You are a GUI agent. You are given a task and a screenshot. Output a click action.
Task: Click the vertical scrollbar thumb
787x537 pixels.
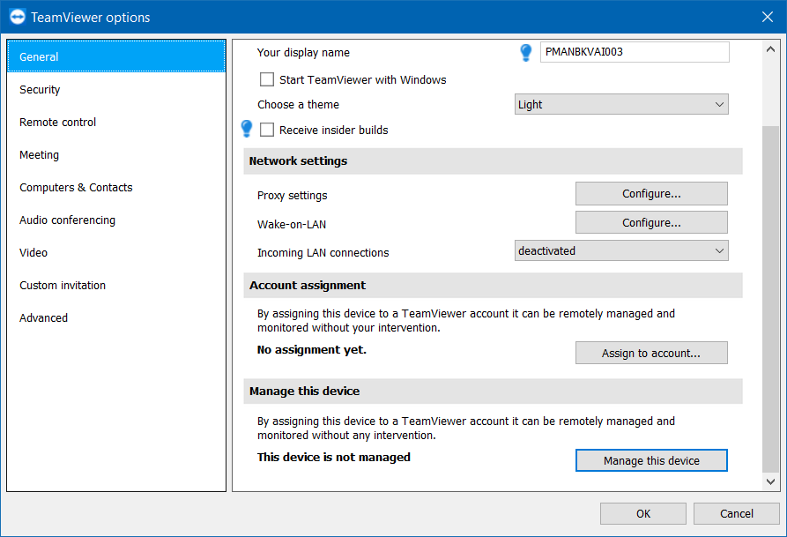click(770, 299)
